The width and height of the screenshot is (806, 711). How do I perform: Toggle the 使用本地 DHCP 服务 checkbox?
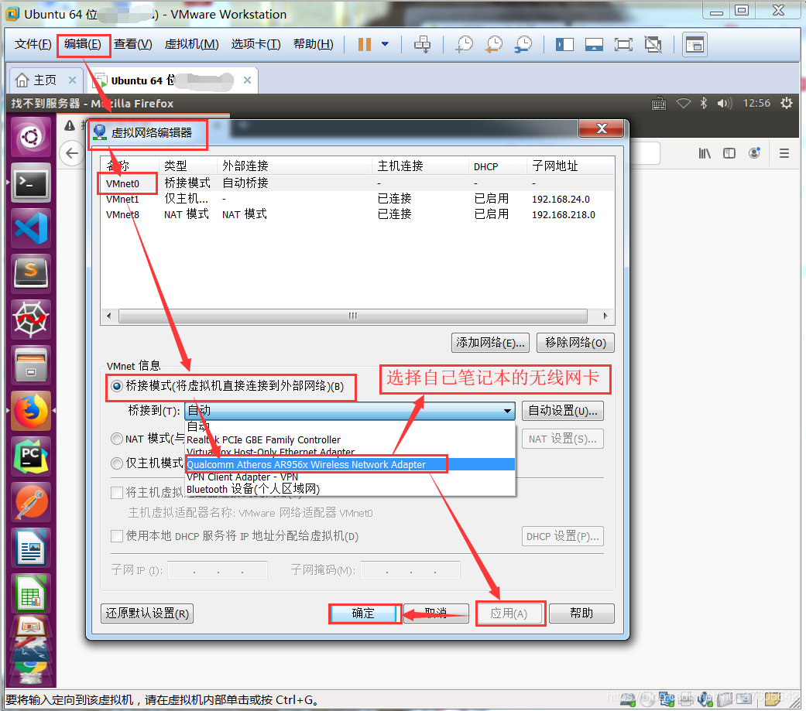tap(117, 536)
